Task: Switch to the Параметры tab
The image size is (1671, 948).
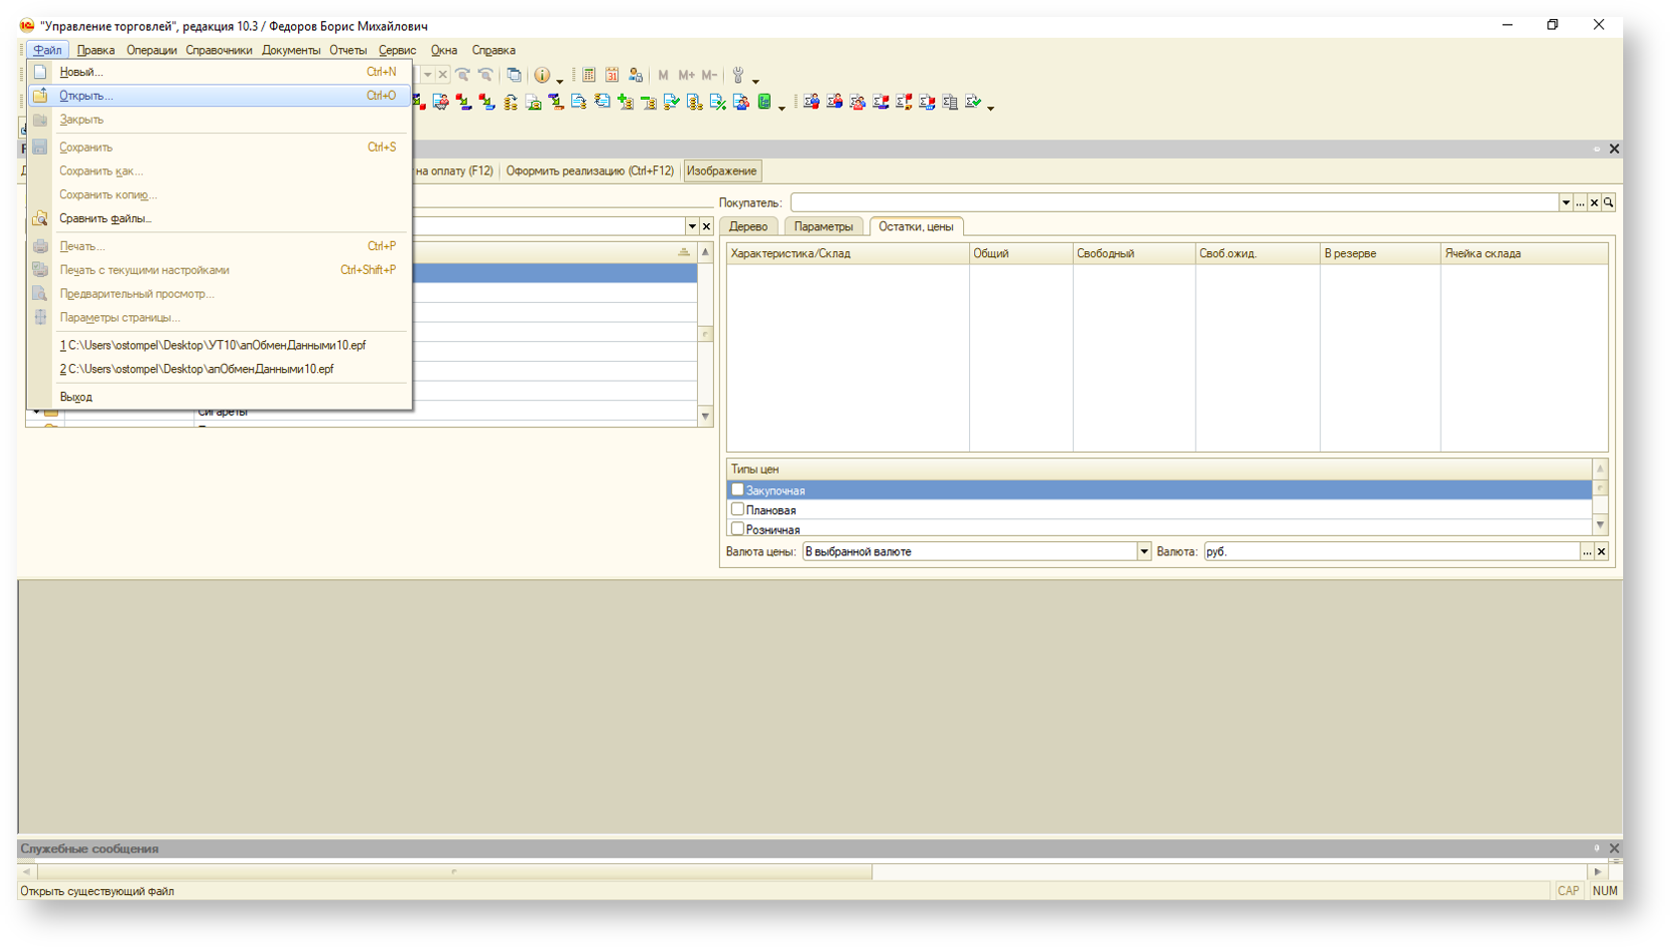Action: tap(824, 226)
